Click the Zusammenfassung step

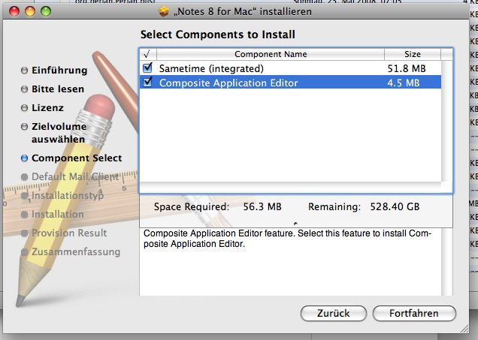76,252
